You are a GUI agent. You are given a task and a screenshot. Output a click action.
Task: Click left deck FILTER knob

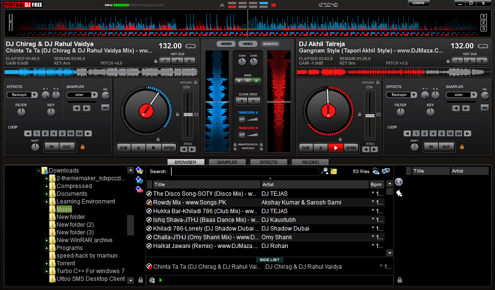pyautogui.click(x=21, y=112)
